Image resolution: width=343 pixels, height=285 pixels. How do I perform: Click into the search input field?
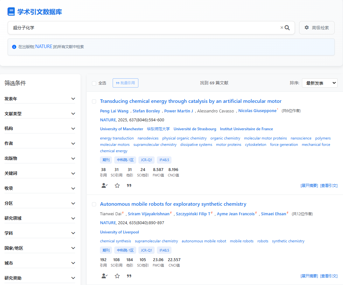tap(143, 28)
